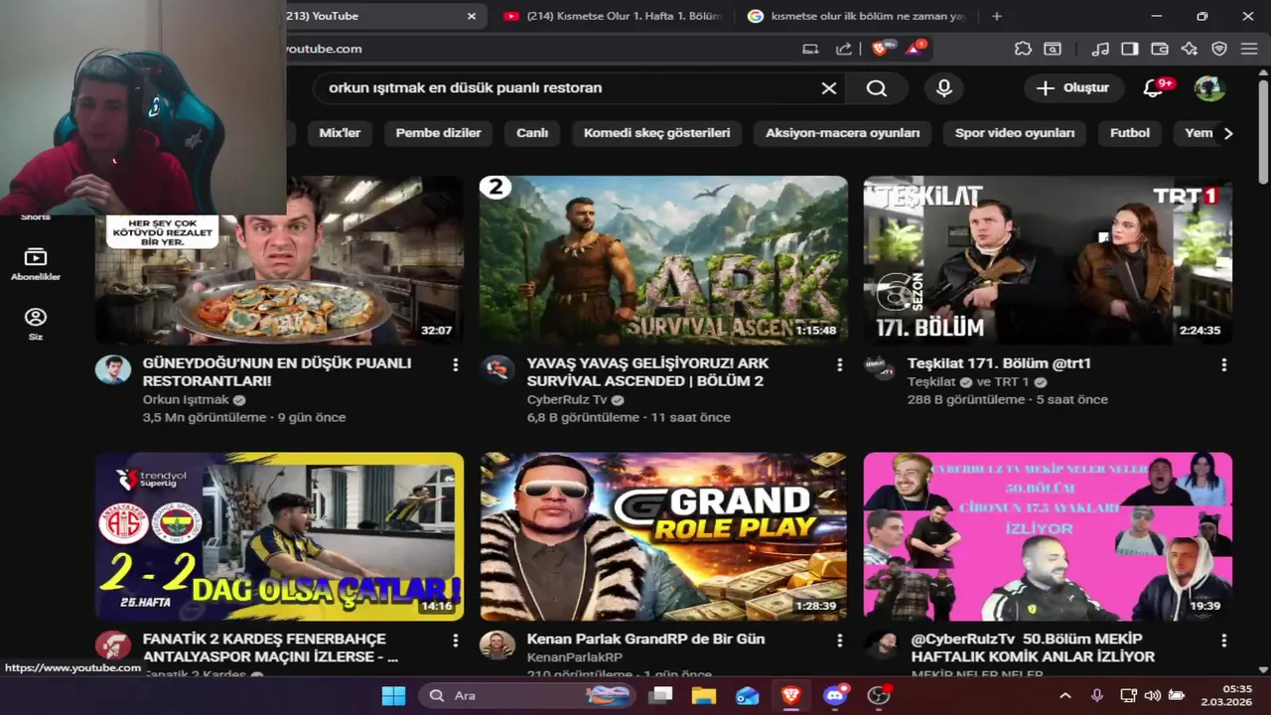Select the Canlı chip
Image resolution: width=1271 pixels, height=715 pixels.
pos(532,133)
